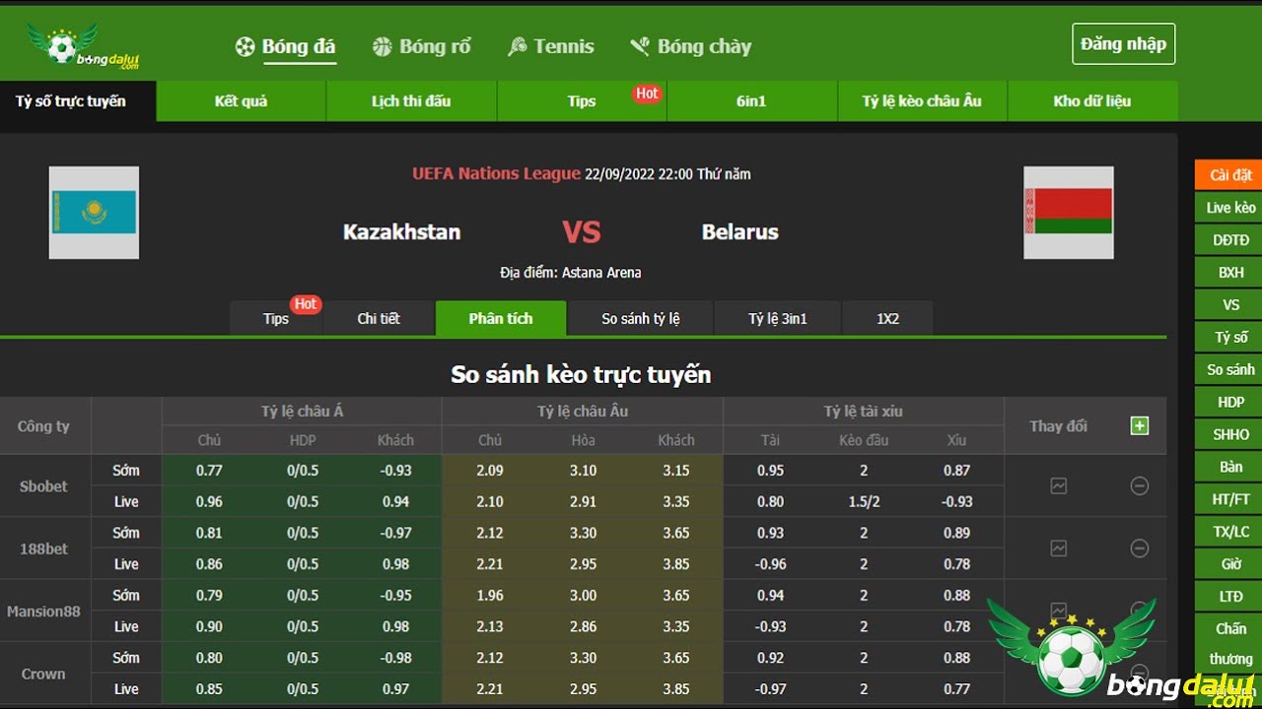Click the Crown company name
1262x709 pixels.
coord(44,674)
